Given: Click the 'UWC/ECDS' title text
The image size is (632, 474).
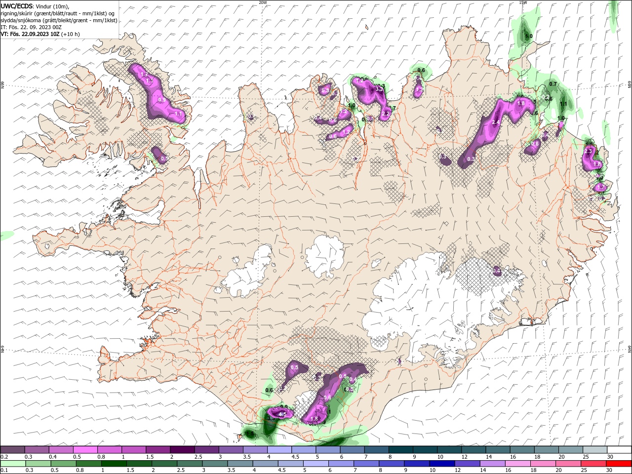Looking at the screenshot, I should pos(17,6).
